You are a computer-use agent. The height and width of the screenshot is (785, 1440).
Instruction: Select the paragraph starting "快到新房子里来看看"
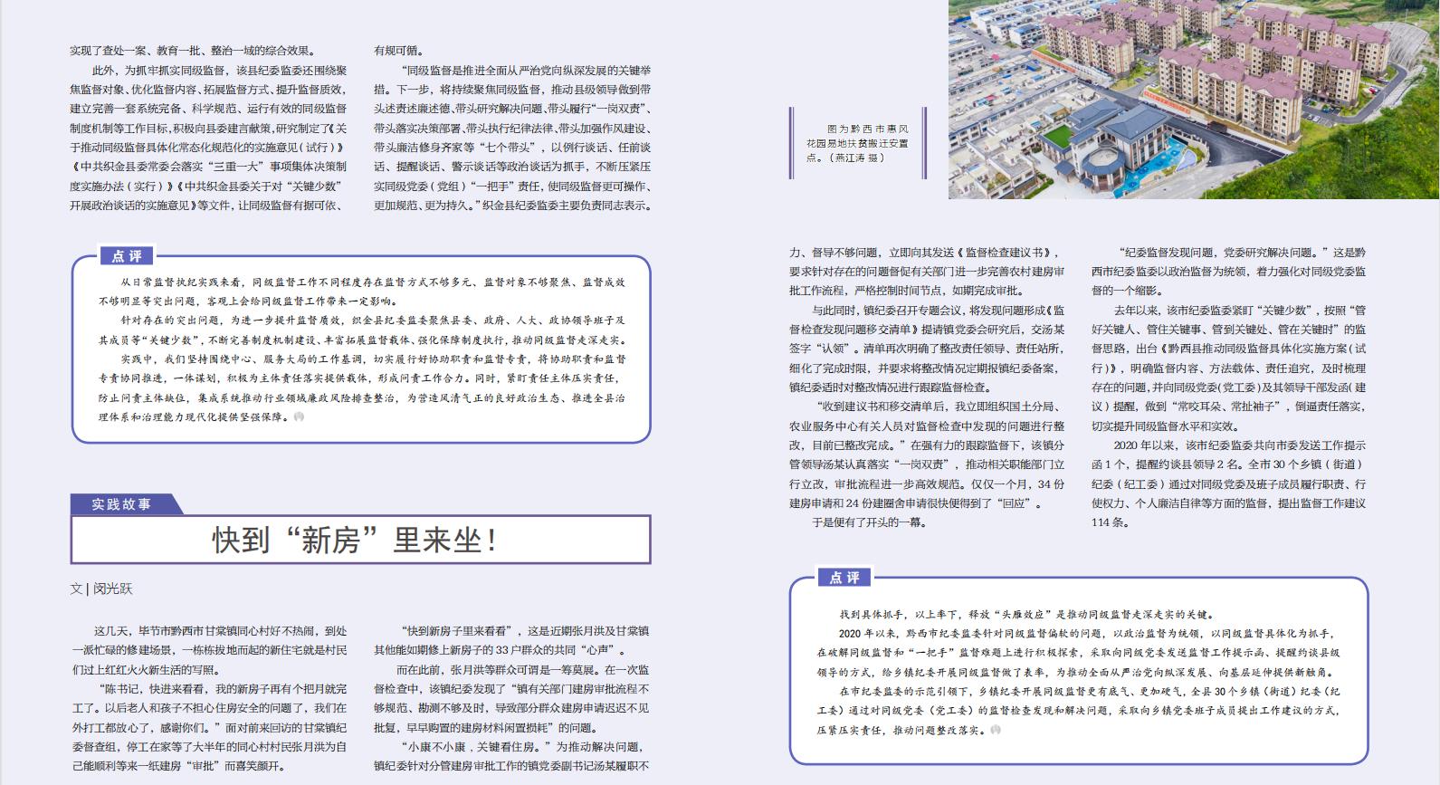[x=511, y=640]
